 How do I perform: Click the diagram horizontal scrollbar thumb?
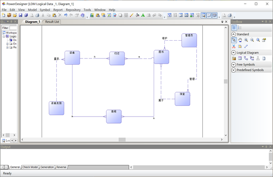click(x=122, y=140)
